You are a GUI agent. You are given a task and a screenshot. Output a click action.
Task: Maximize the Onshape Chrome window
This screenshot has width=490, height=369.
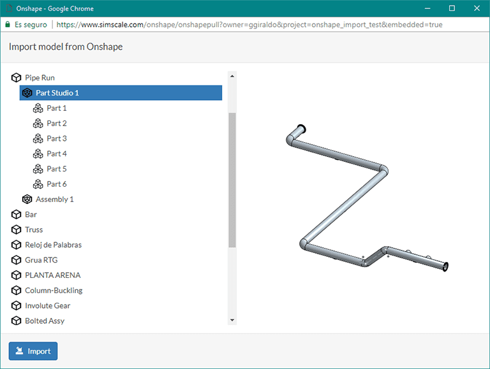coord(452,8)
